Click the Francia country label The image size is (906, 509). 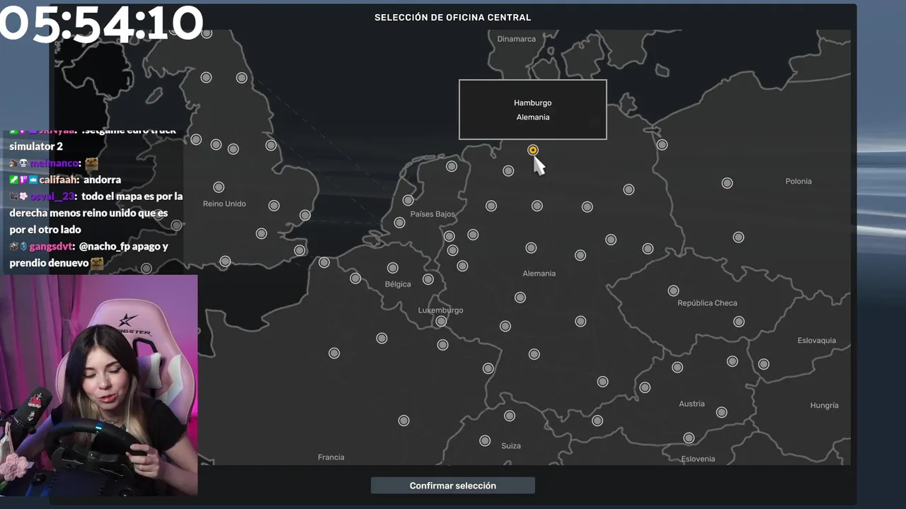point(331,457)
